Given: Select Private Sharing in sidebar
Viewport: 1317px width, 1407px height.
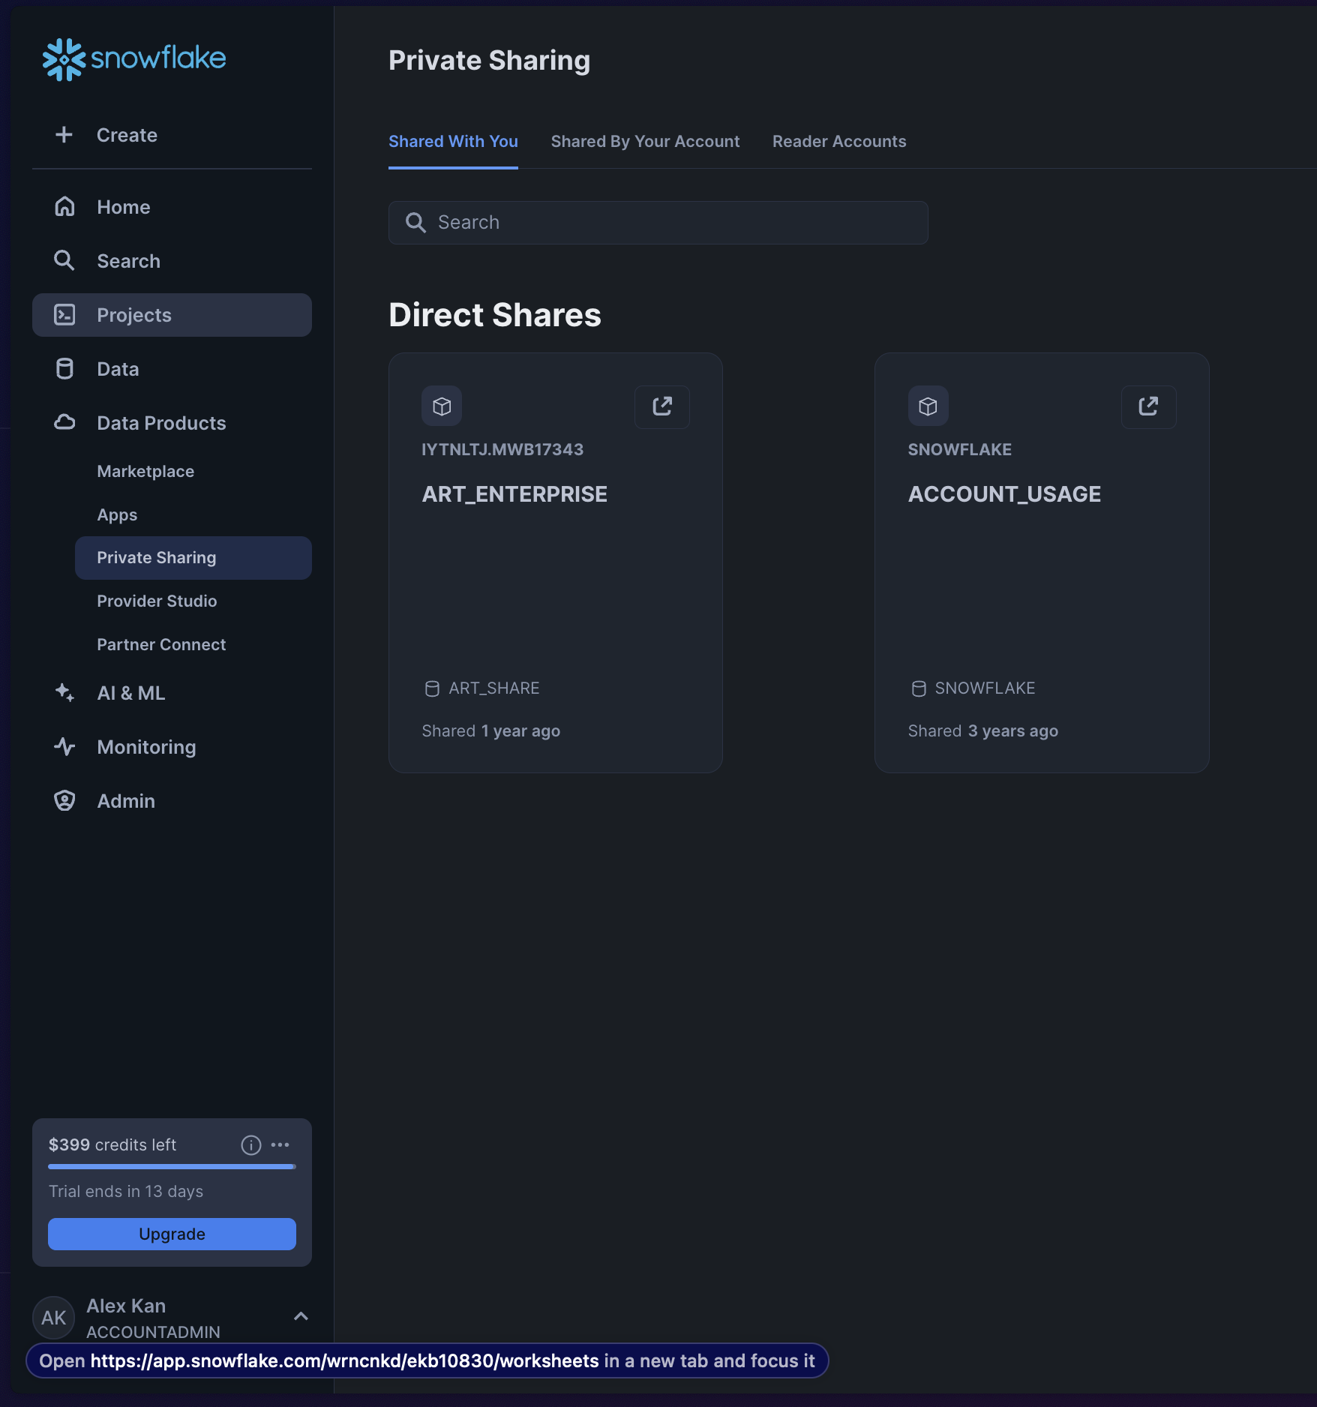Looking at the screenshot, I should (193, 558).
